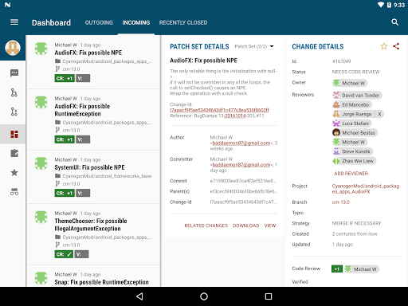Switch to the Recently Closed tab
This screenshot has height=306, width=408.
point(183,23)
